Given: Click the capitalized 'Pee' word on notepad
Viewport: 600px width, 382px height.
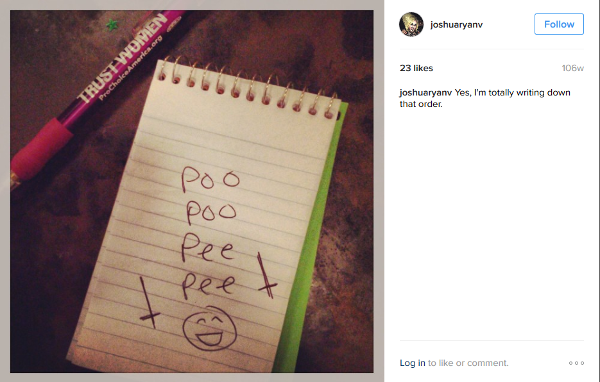Looking at the screenshot, I should tap(207, 248).
